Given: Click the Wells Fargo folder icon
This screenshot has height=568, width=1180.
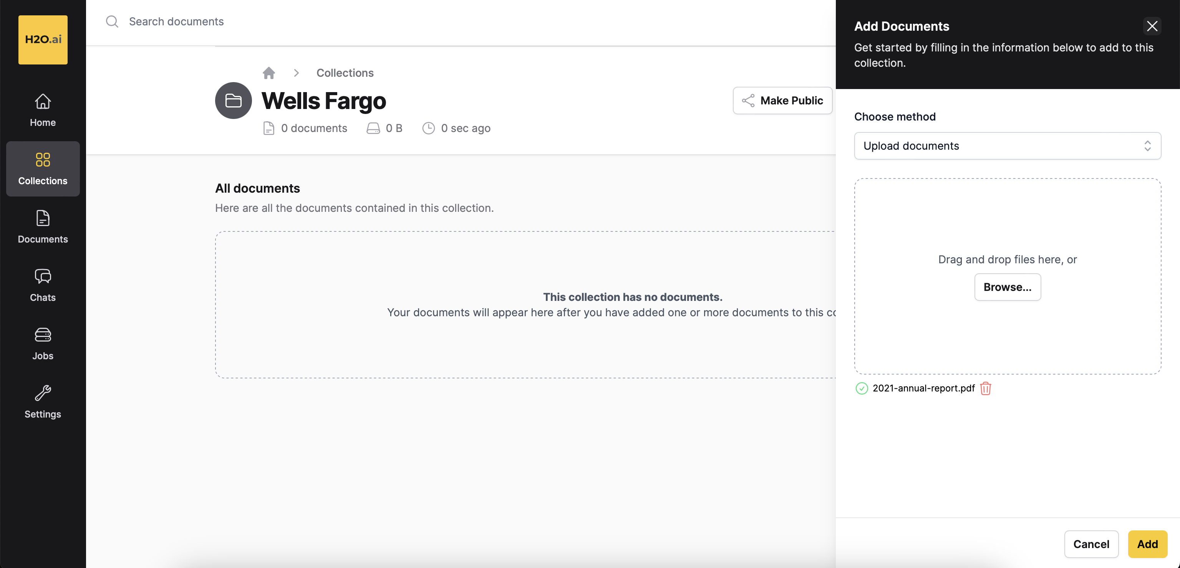Looking at the screenshot, I should click(x=233, y=101).
